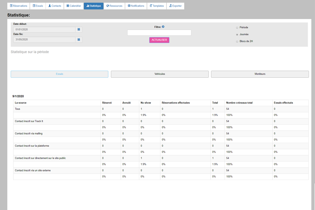
Task: Open the Notifications tab
Action: click(136, 6)
